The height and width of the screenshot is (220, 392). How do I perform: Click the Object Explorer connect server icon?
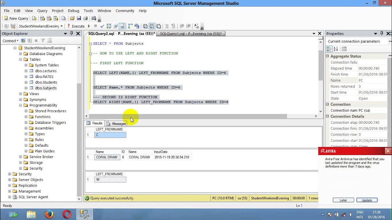(x=23, y=41)
